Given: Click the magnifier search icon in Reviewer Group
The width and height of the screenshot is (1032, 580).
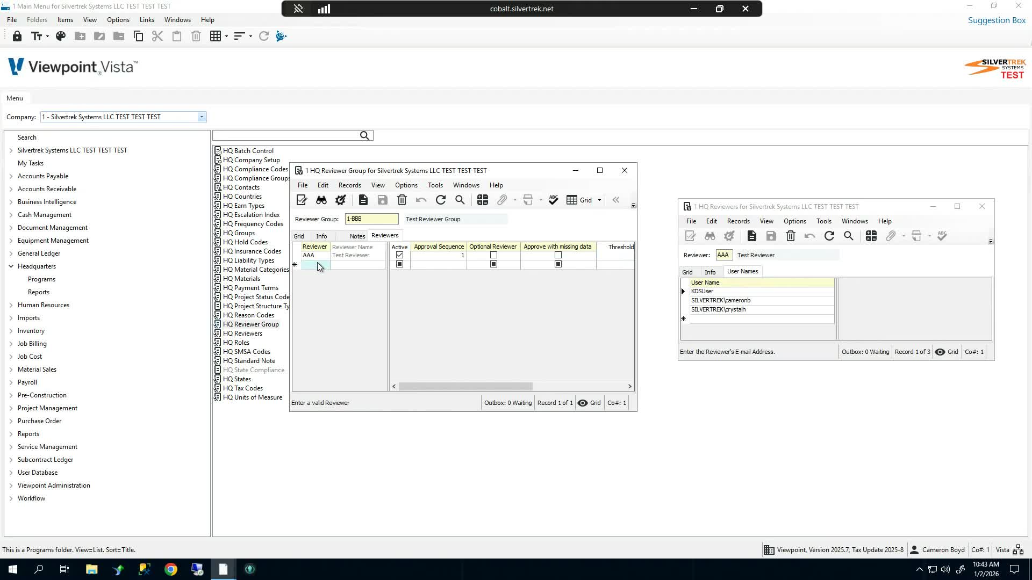Looking at the screenshot, I should coord(460,200).
